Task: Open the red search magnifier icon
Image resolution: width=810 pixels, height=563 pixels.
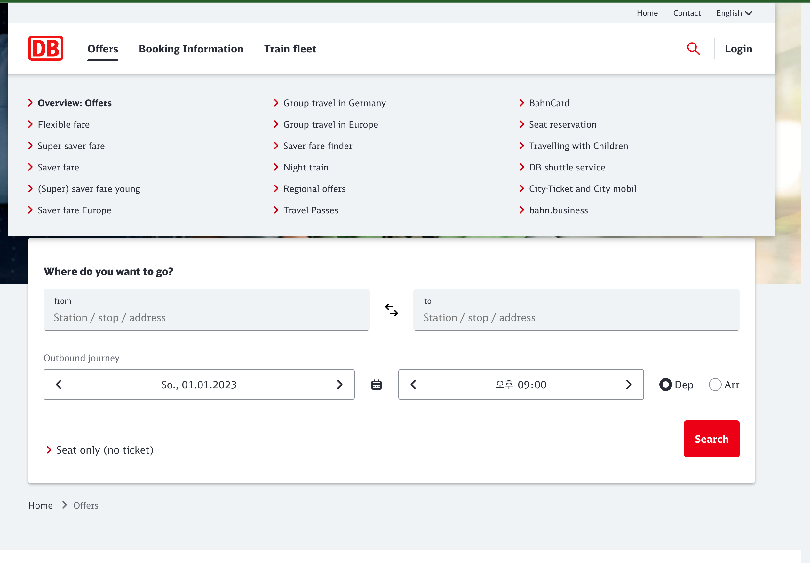Action: pyautogui.click(x=693, y=49)
